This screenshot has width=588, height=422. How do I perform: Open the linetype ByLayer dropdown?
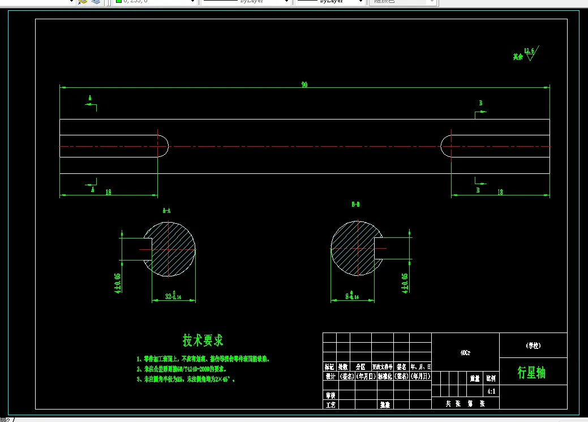click(x=286, y=1)
